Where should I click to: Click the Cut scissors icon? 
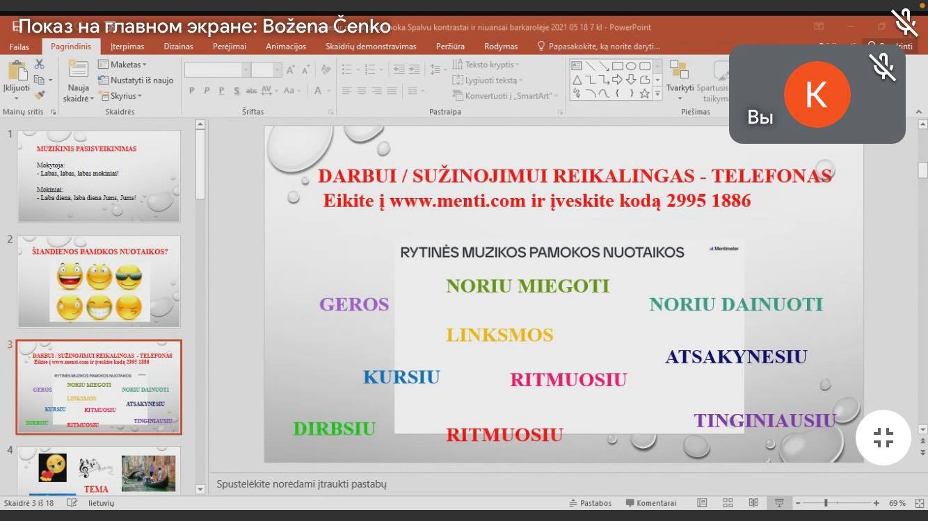(x=39, y=65)
